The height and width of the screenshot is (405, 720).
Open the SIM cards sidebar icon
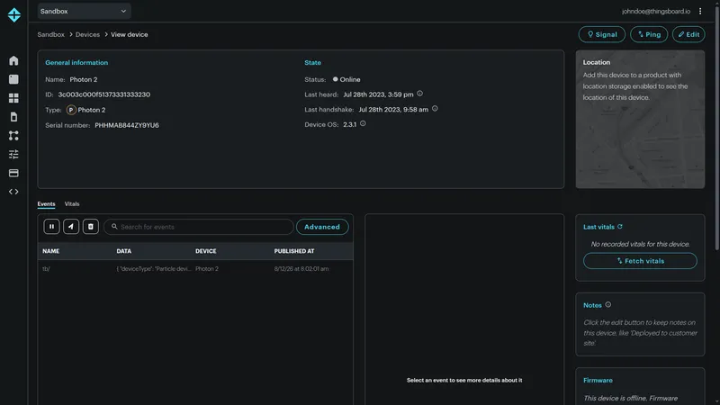(x=13, y=117)
